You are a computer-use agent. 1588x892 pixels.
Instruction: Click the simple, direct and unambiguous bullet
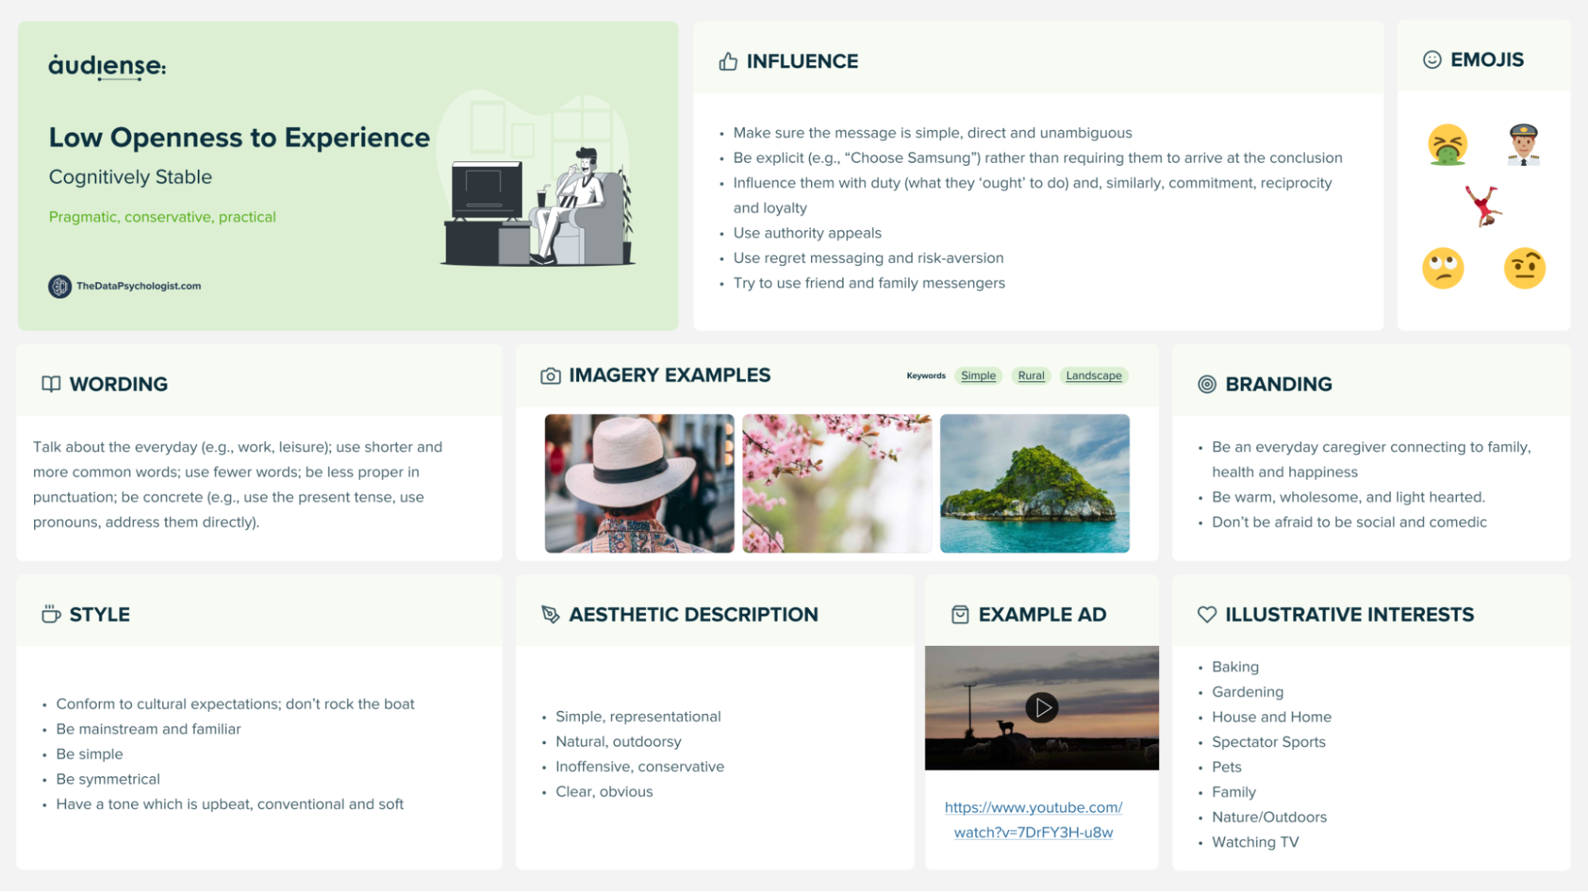click(x=933, y=133)
